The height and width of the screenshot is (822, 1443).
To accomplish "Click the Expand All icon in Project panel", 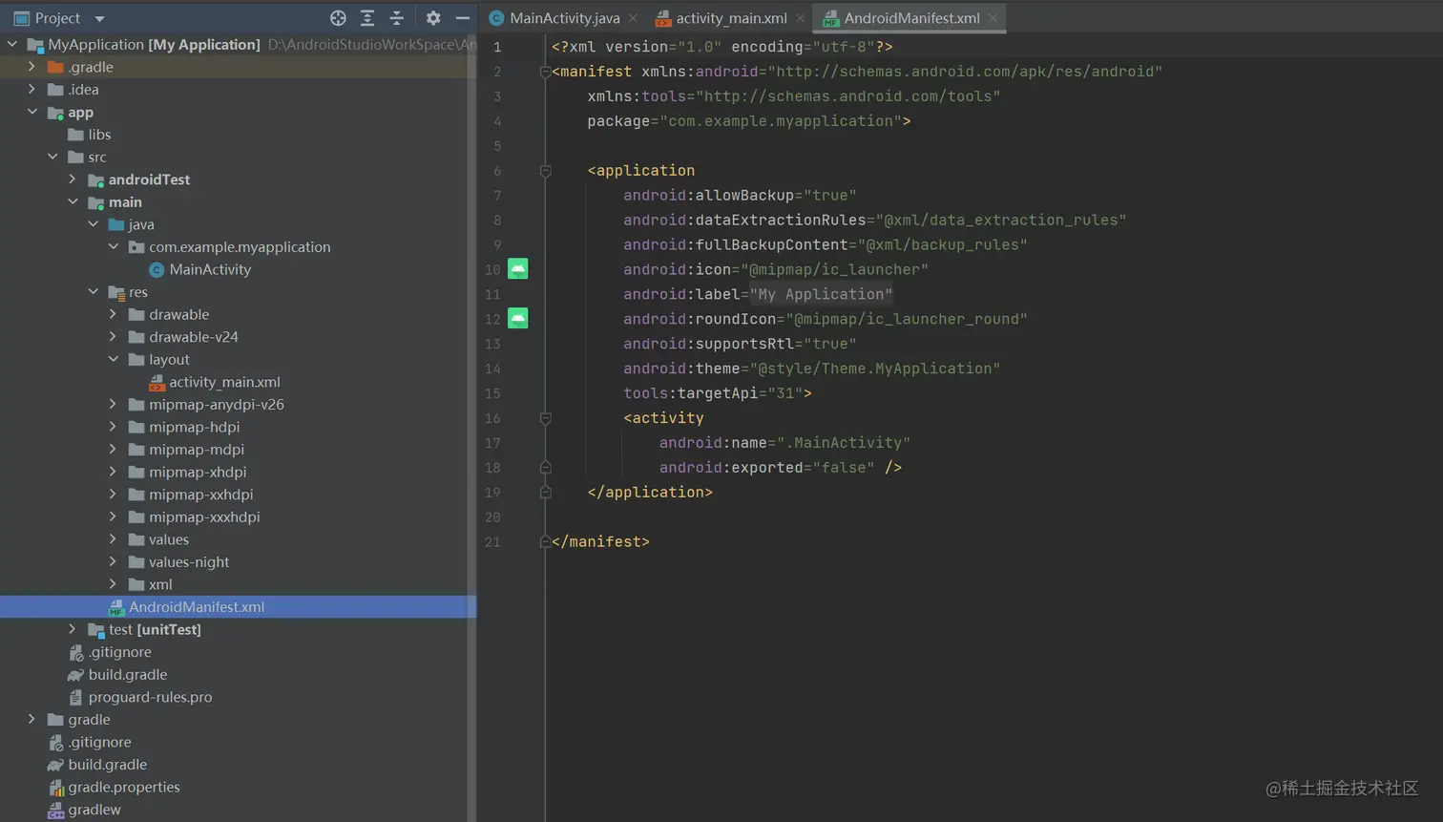I will click(367, 18).
